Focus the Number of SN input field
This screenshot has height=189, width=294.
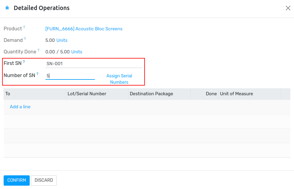pos(70,76)
